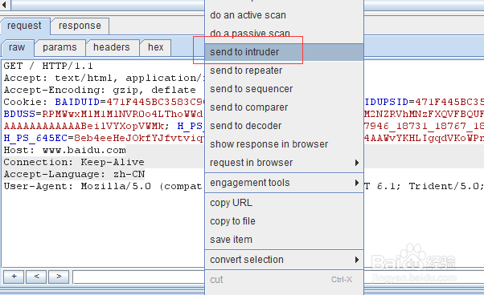Expand 'engagement tools' submenu arrow
The height and width of the screenshot is (295, 484).
[x=357, y=183]
